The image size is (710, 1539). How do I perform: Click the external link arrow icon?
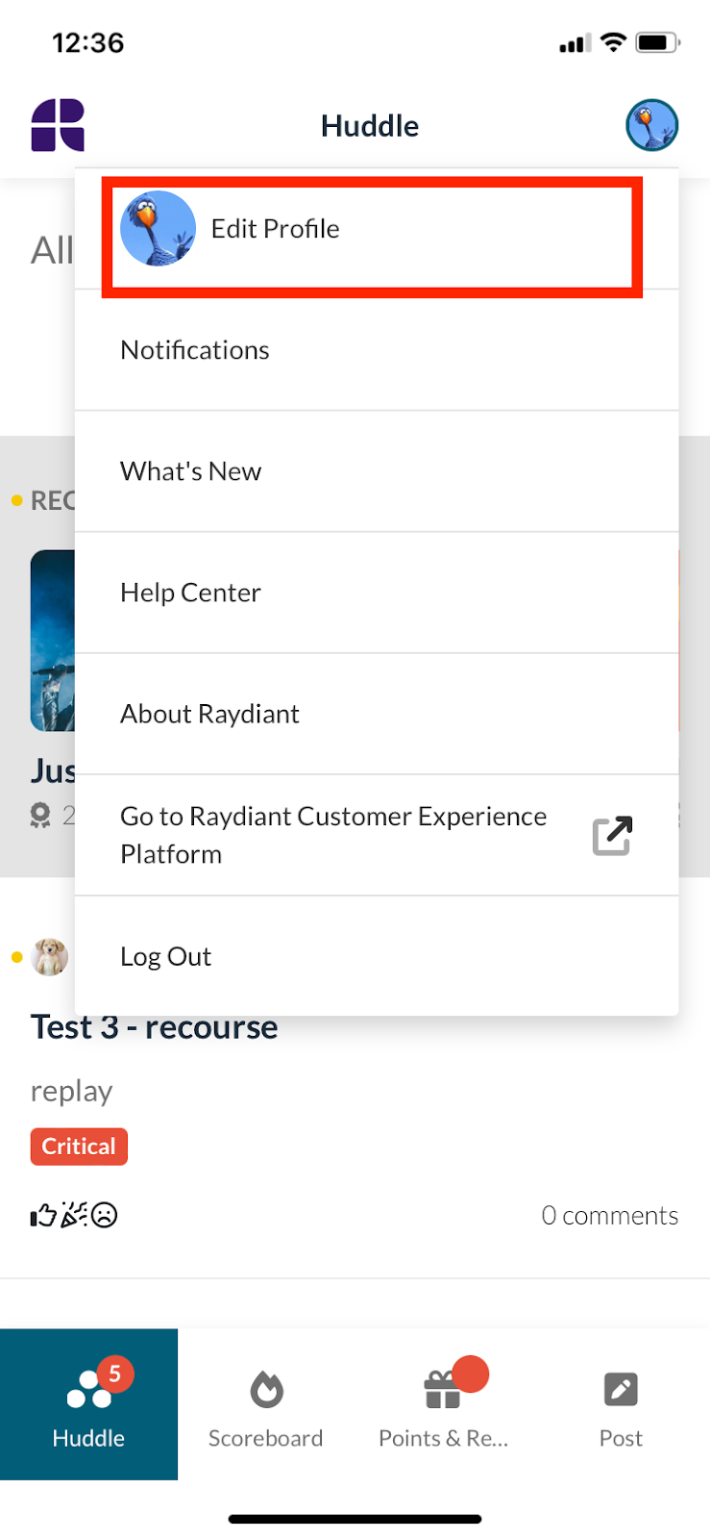(612, 835)
